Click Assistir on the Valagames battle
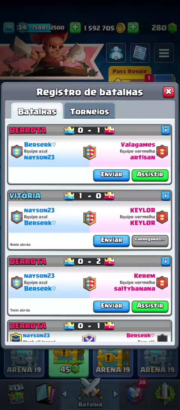 click(x=150, y=175)
